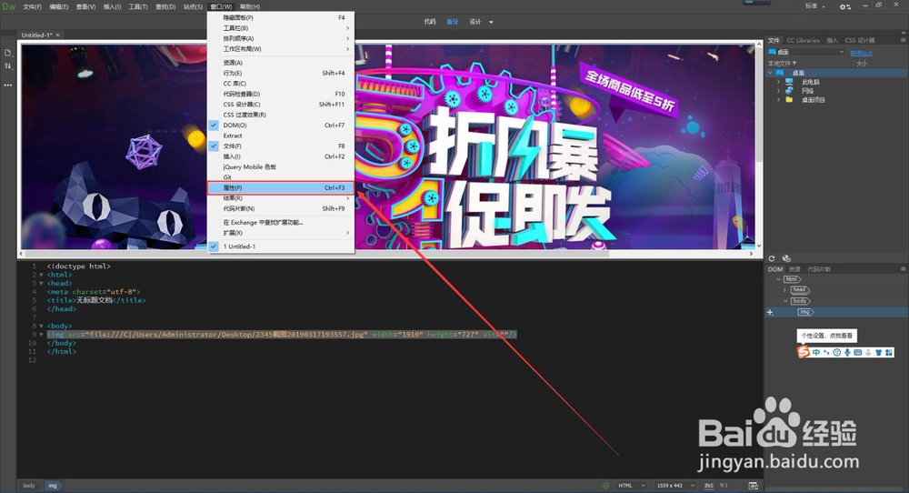The width and height of the screenshot is (909, 493).
Task: Click the green no-errors checkmark in the status bar
Action: pos(605,486)
